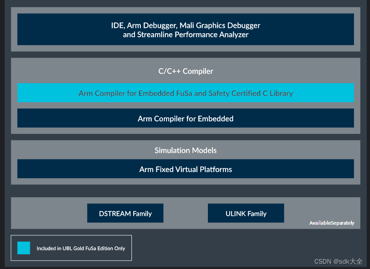Click the Available Separately label
Screen dimensions: 370x269
click(332, 223)
